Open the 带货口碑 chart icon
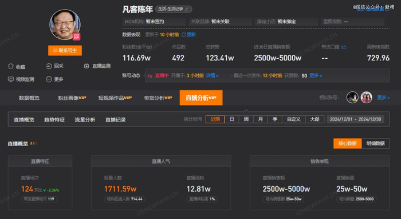The width and height of the screenshot is (401, 219). [344, 47]
